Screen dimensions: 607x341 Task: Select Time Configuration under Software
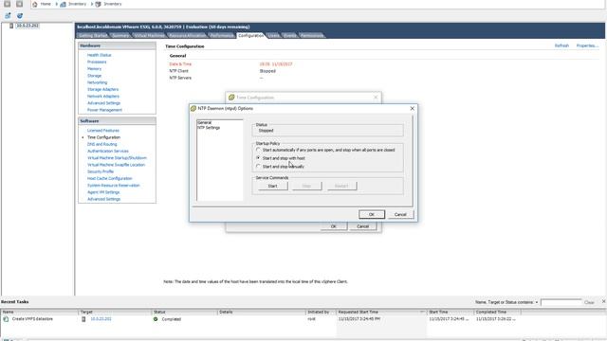pos(103,137)
